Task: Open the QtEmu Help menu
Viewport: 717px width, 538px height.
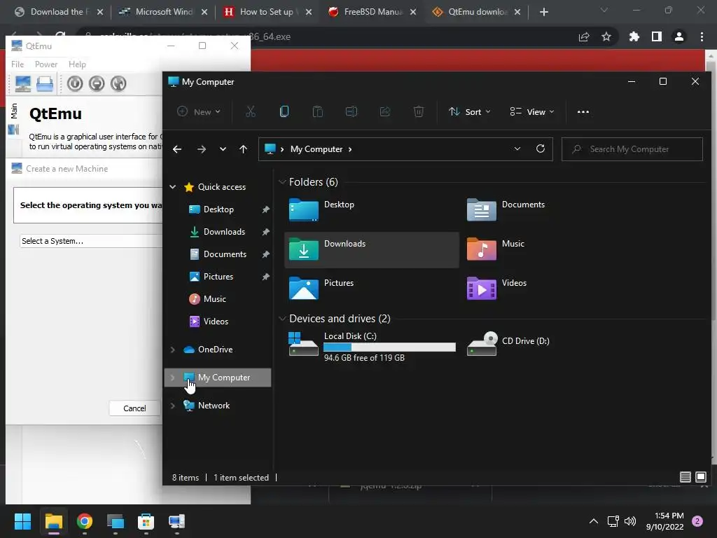Action: (x=77, y=64)
